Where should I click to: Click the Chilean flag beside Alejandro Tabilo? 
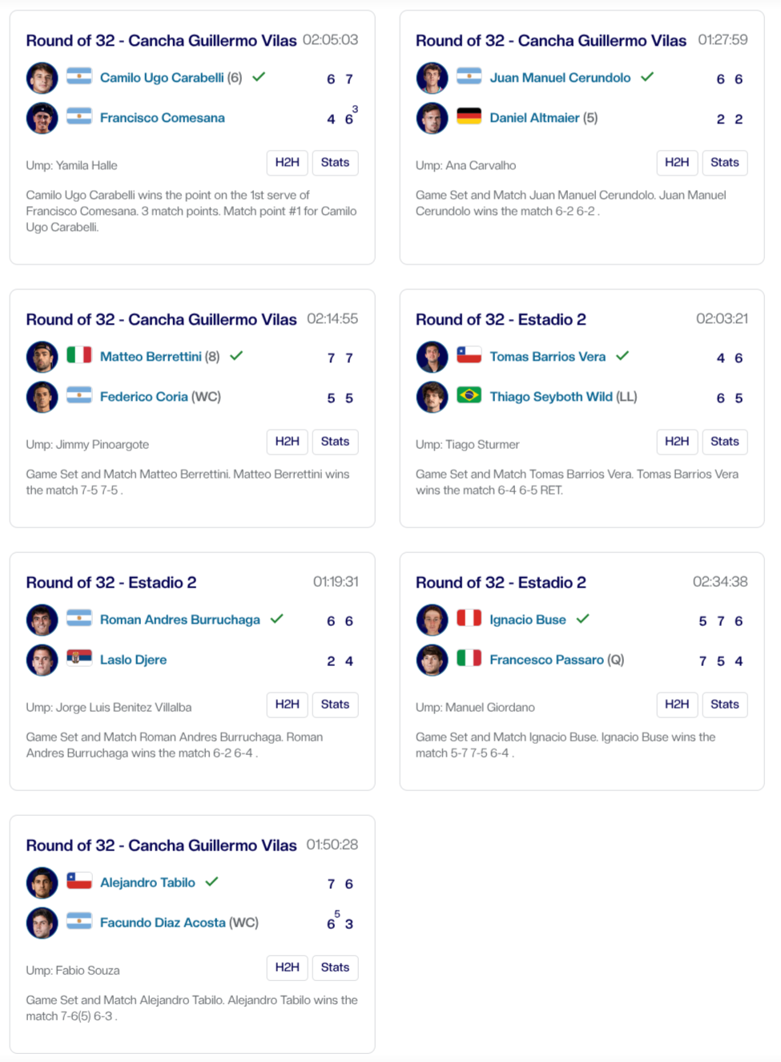[x=79, y=881]
